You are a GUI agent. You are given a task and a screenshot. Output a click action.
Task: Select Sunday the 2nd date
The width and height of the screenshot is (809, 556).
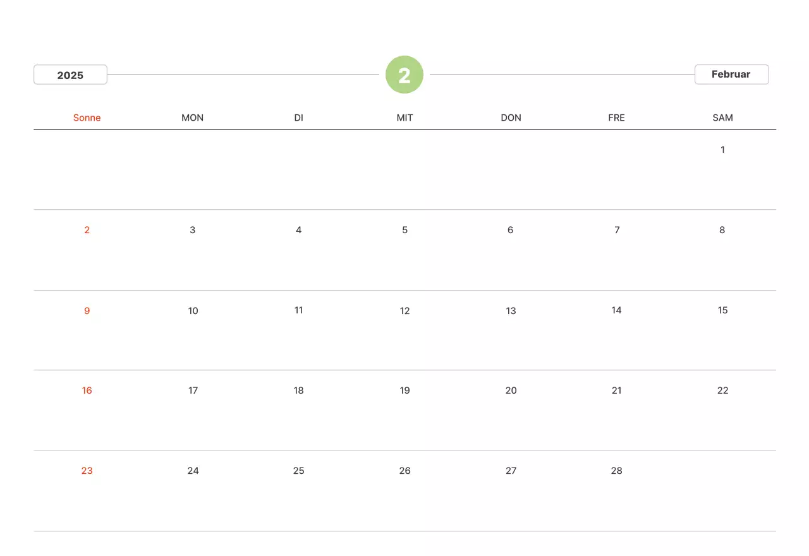pos(87,230)
